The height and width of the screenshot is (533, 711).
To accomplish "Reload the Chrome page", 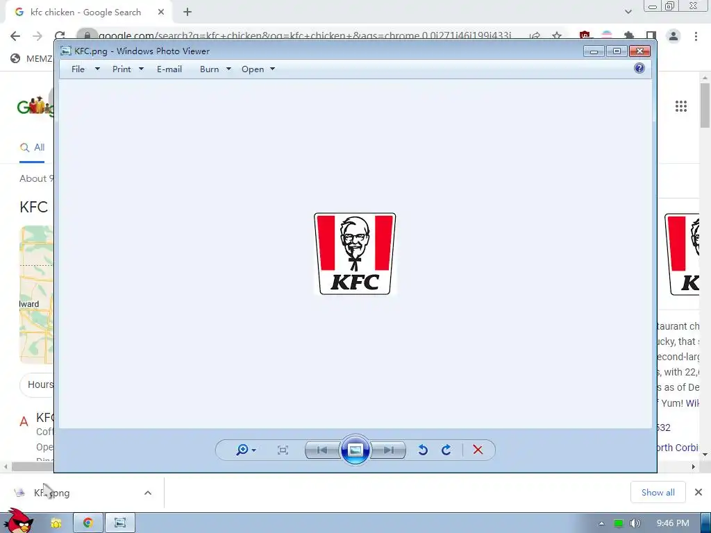I will click(x=60, y=36).
